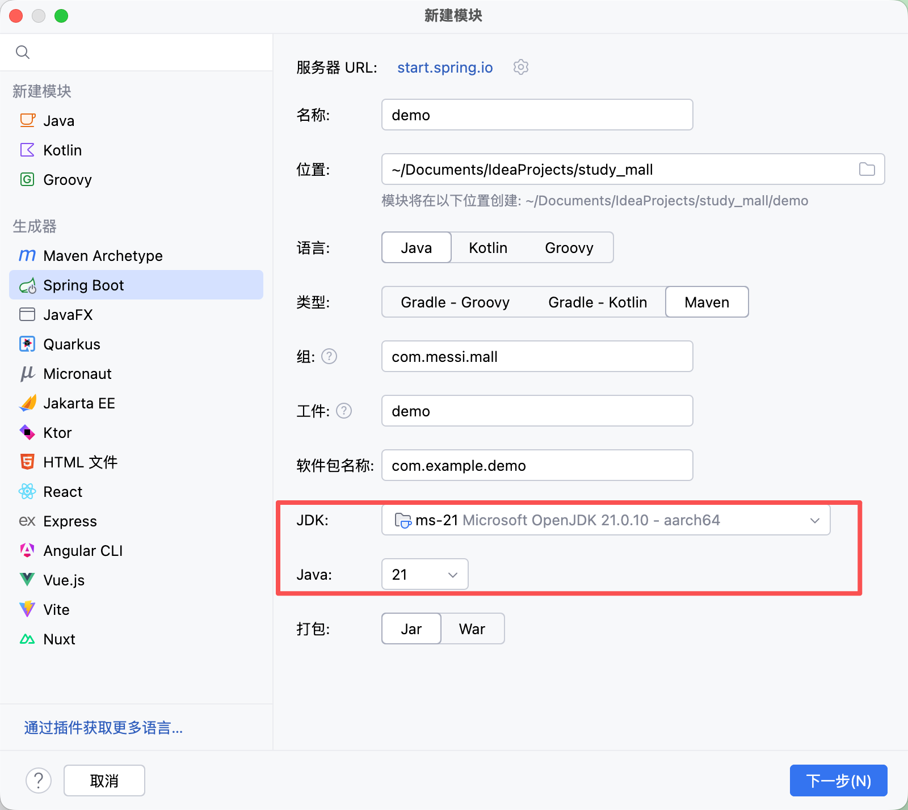Pick the Ktor generator icon

click(x=27, y=432)
